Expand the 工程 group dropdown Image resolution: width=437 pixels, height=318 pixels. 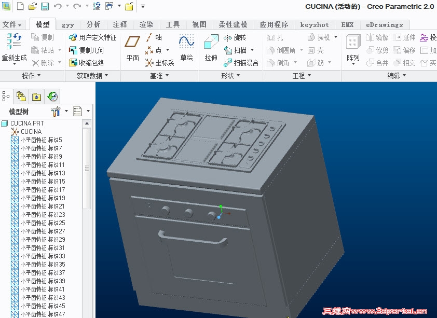(302, 76)
